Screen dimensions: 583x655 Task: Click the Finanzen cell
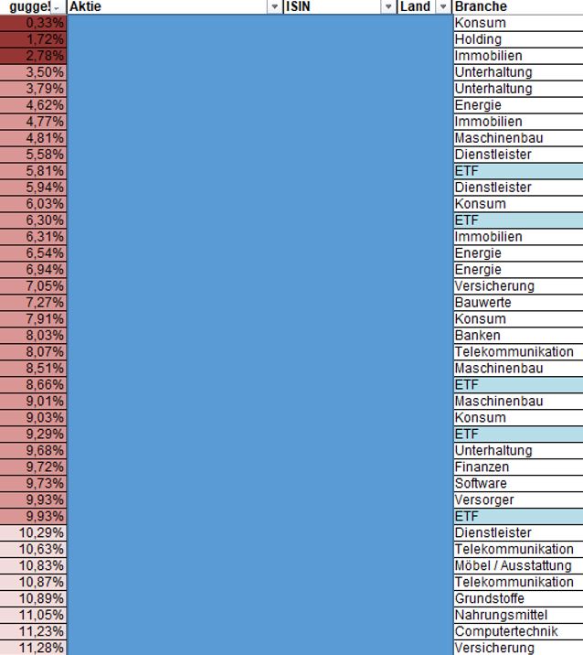click(518, 467)
